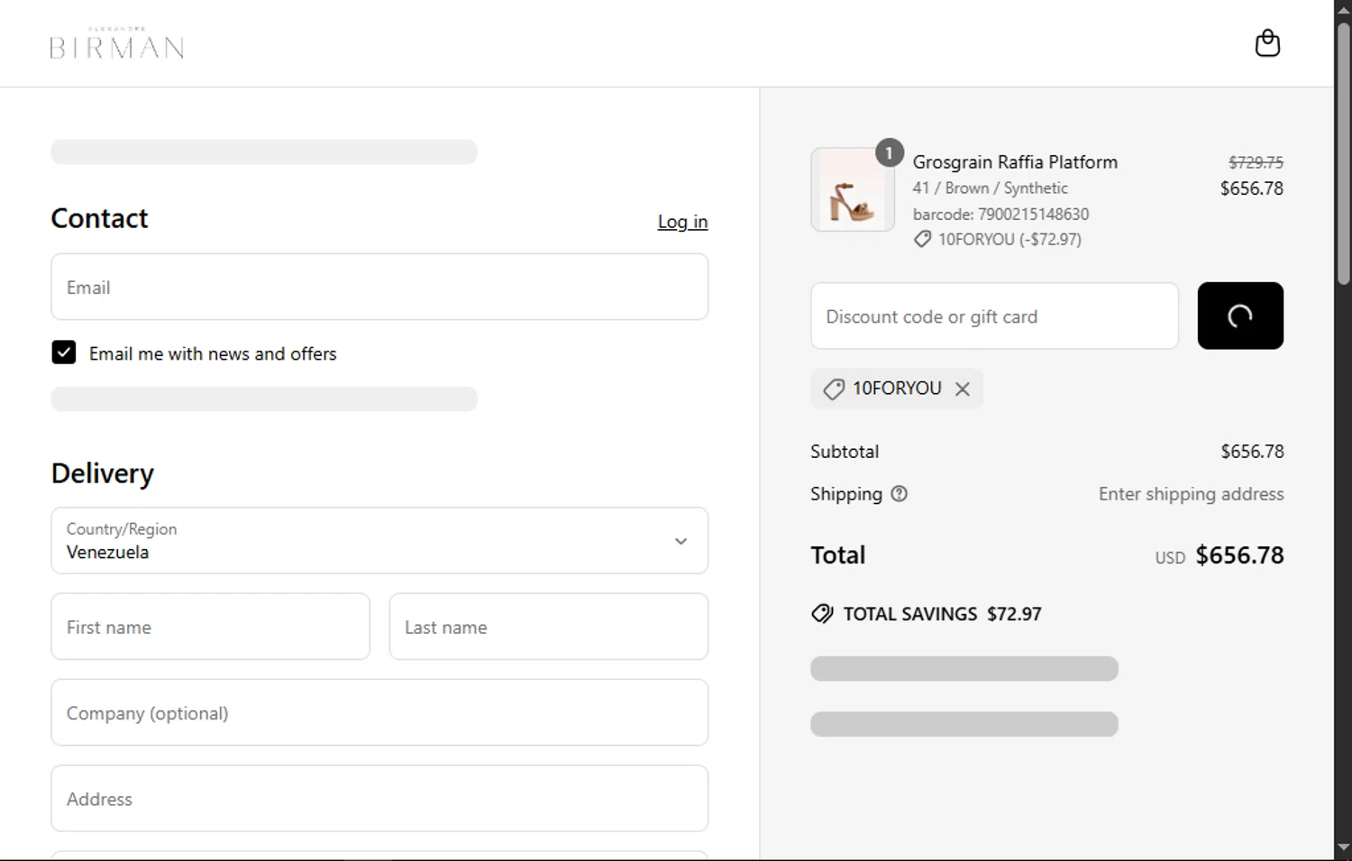Click the Log in link
This screenshot has width=1352, height=861.
682,222
